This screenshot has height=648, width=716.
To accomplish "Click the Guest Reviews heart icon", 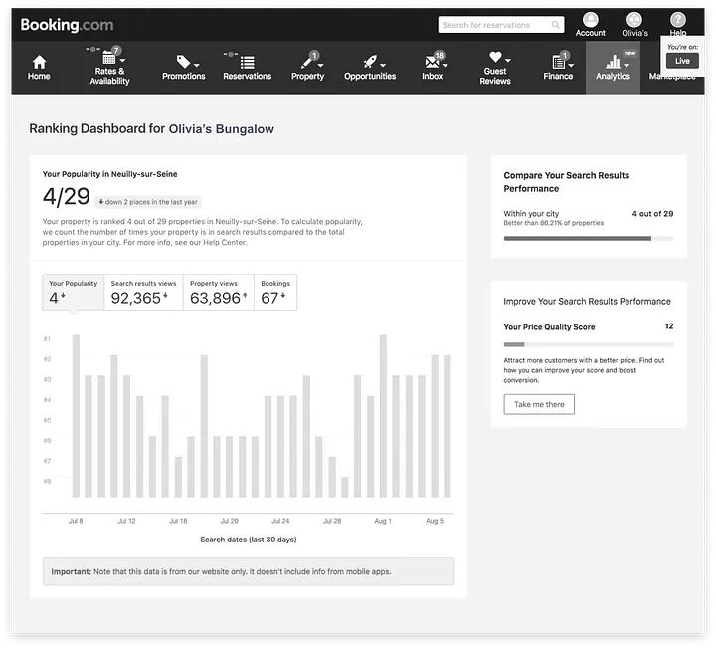I will 494,58.
